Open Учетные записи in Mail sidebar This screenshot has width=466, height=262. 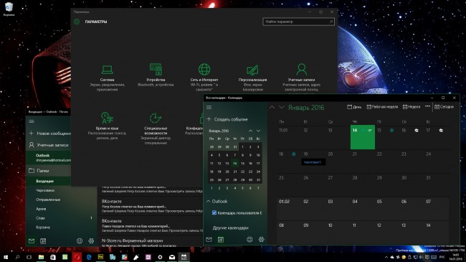(x=49, y=145)
